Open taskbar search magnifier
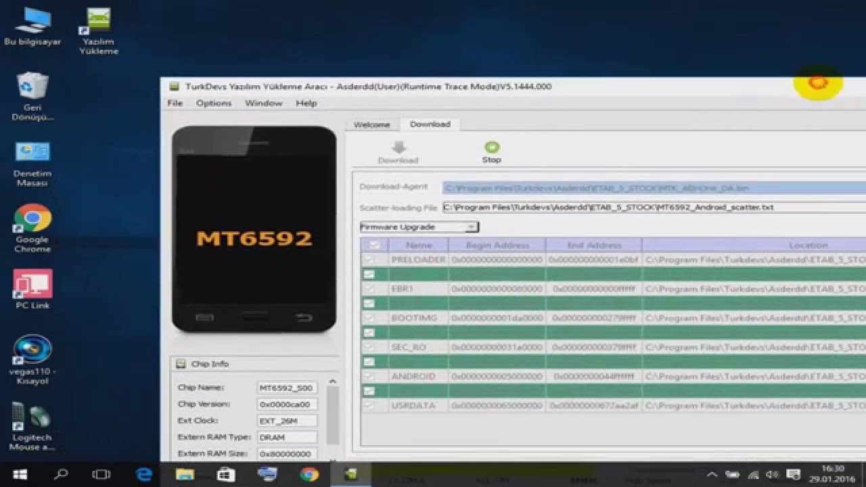Image resolution: width=866 pixels, height=487 pixels. [61, 474]
